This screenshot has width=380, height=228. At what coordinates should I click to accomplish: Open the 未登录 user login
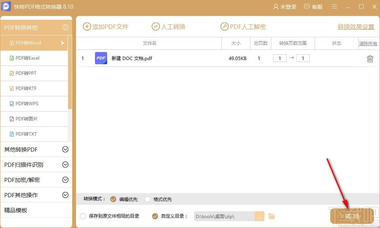tap(285, 7)
